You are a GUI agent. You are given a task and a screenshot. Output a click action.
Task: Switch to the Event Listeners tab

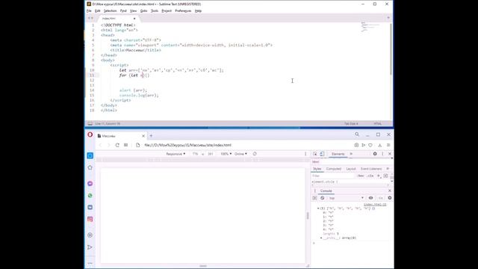point(371,169)
